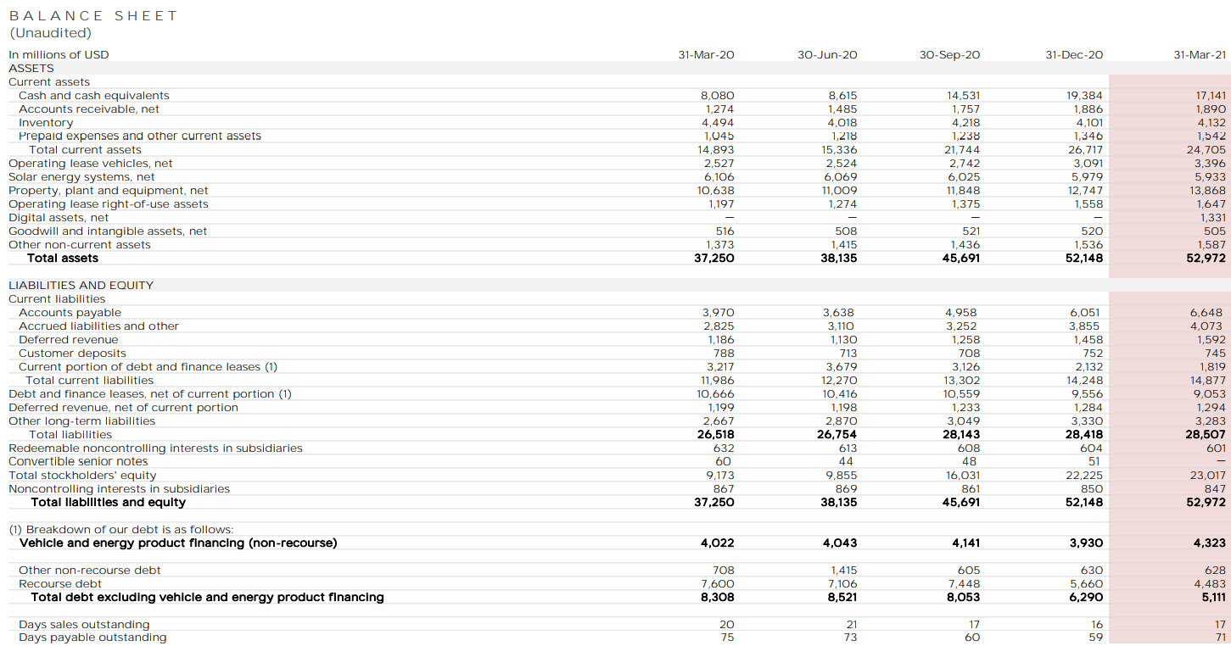
Task: Click 'Deferred revenue, net of current portion' label
Action: pyautogui.click(x=124, y=407)
